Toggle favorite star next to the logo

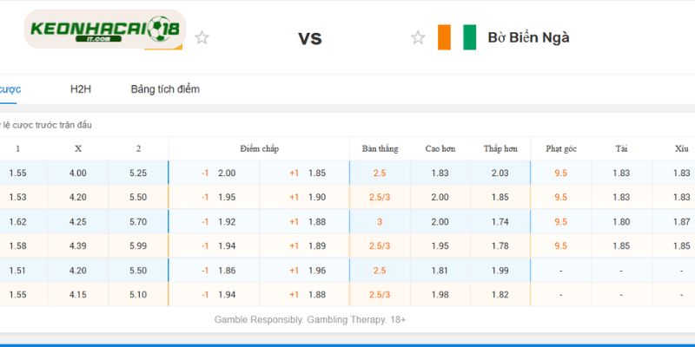pos(202,37)
